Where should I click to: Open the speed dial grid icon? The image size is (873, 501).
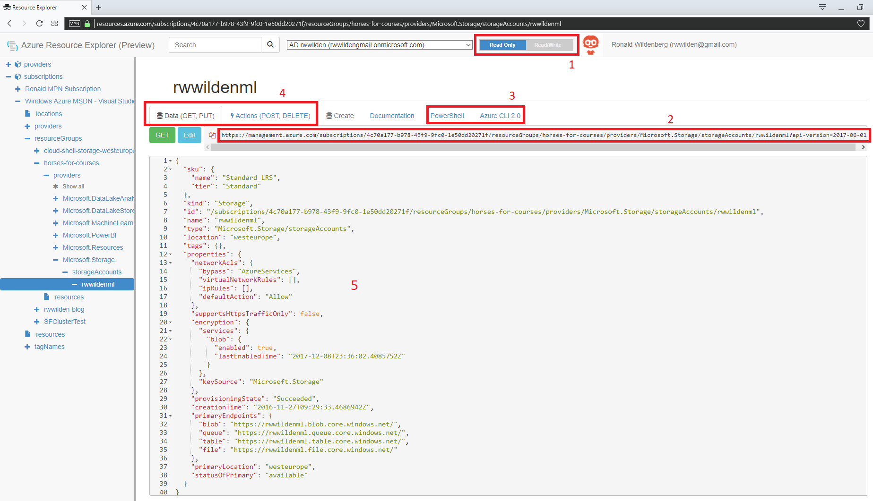55,23
